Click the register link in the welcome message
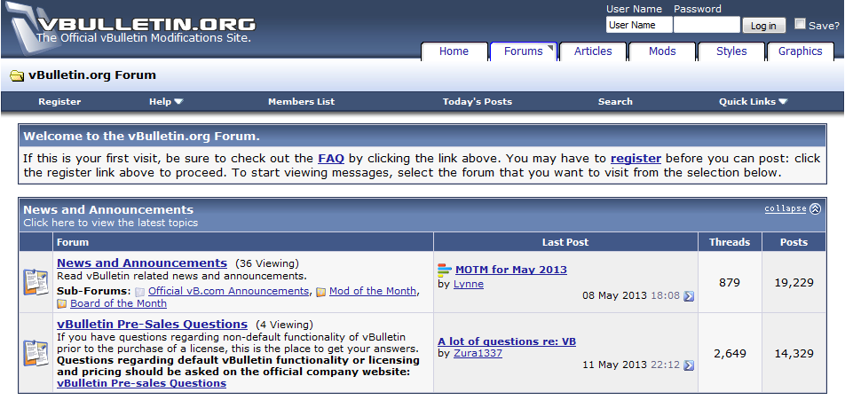The height and width of the screenshot is (400, 845). (x=636, y=158)
